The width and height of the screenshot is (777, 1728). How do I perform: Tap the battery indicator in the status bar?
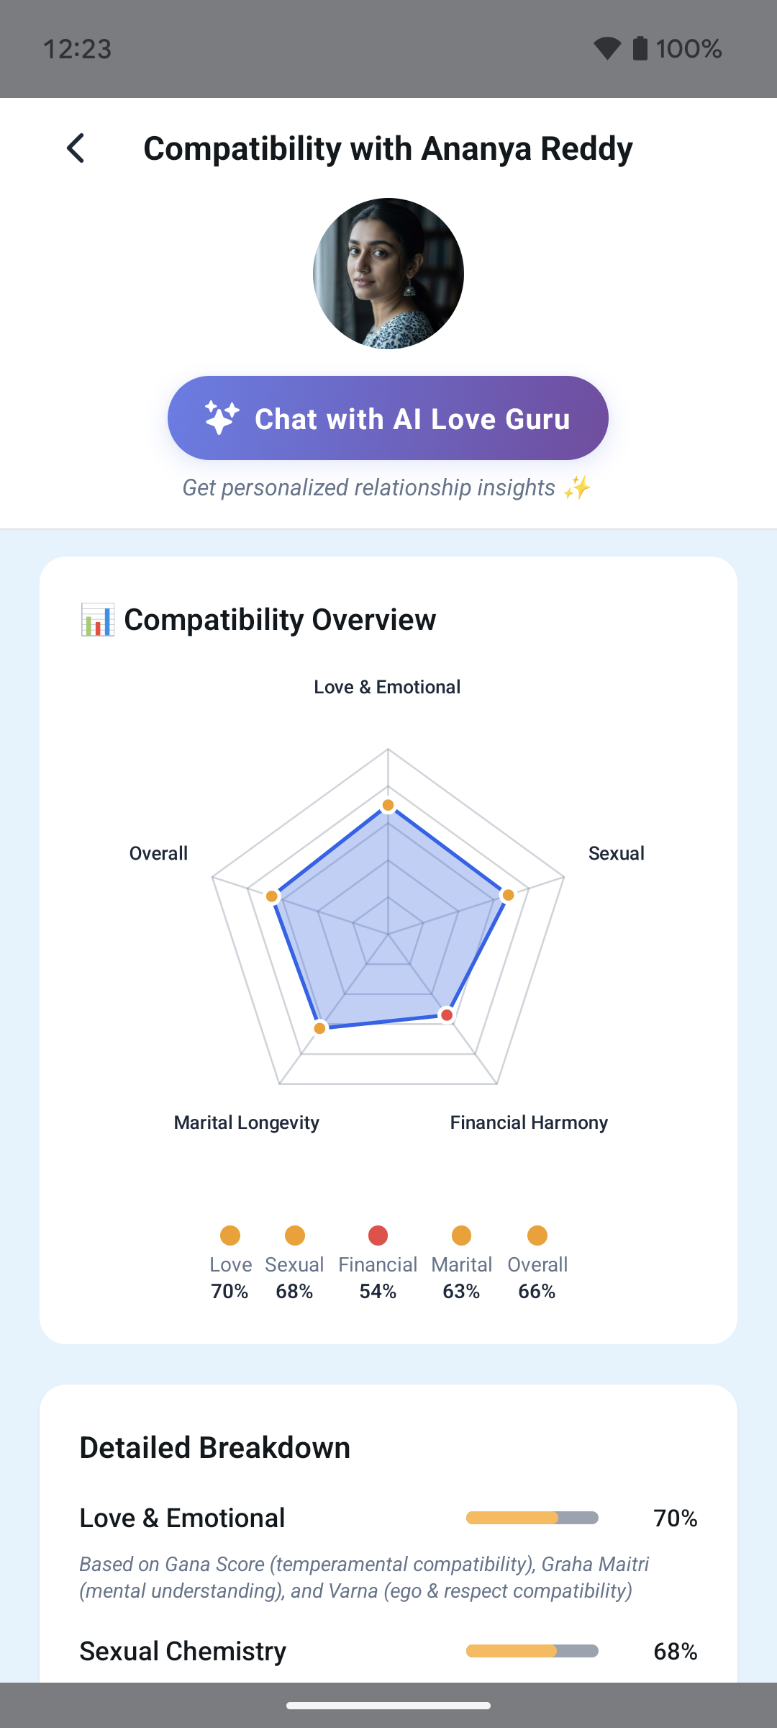[x=640, y=48]
